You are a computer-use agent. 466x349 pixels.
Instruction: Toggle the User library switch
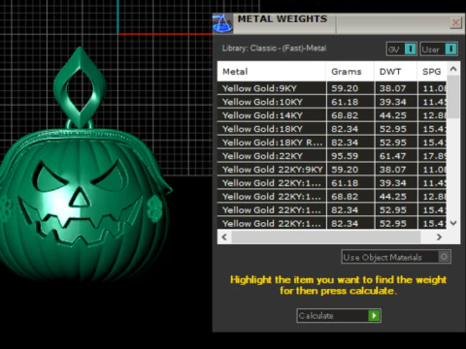[x=439, y=49]
